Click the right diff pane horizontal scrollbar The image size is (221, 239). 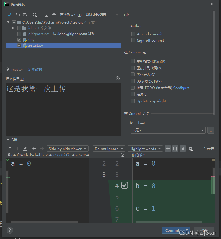pos(168,222)
